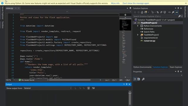
Task: Open Solution Explorer window position dropdown
Action: pyautogui.click(x=176, y=8)
